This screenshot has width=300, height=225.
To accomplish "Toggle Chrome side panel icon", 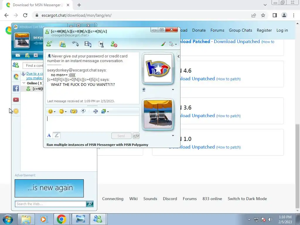I will pos(275,15).
